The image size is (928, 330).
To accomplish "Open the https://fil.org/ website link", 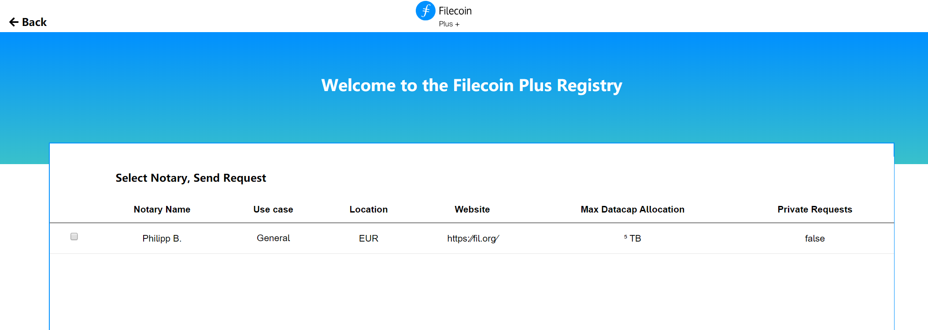I will coord(473,238).
